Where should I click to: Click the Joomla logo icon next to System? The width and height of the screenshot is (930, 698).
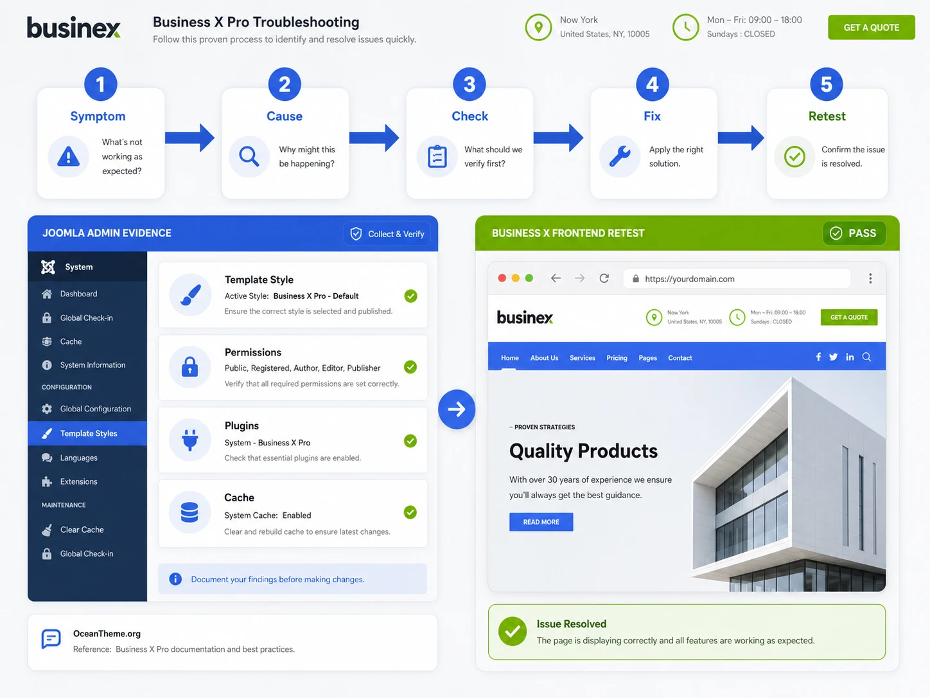click(48, 267)
